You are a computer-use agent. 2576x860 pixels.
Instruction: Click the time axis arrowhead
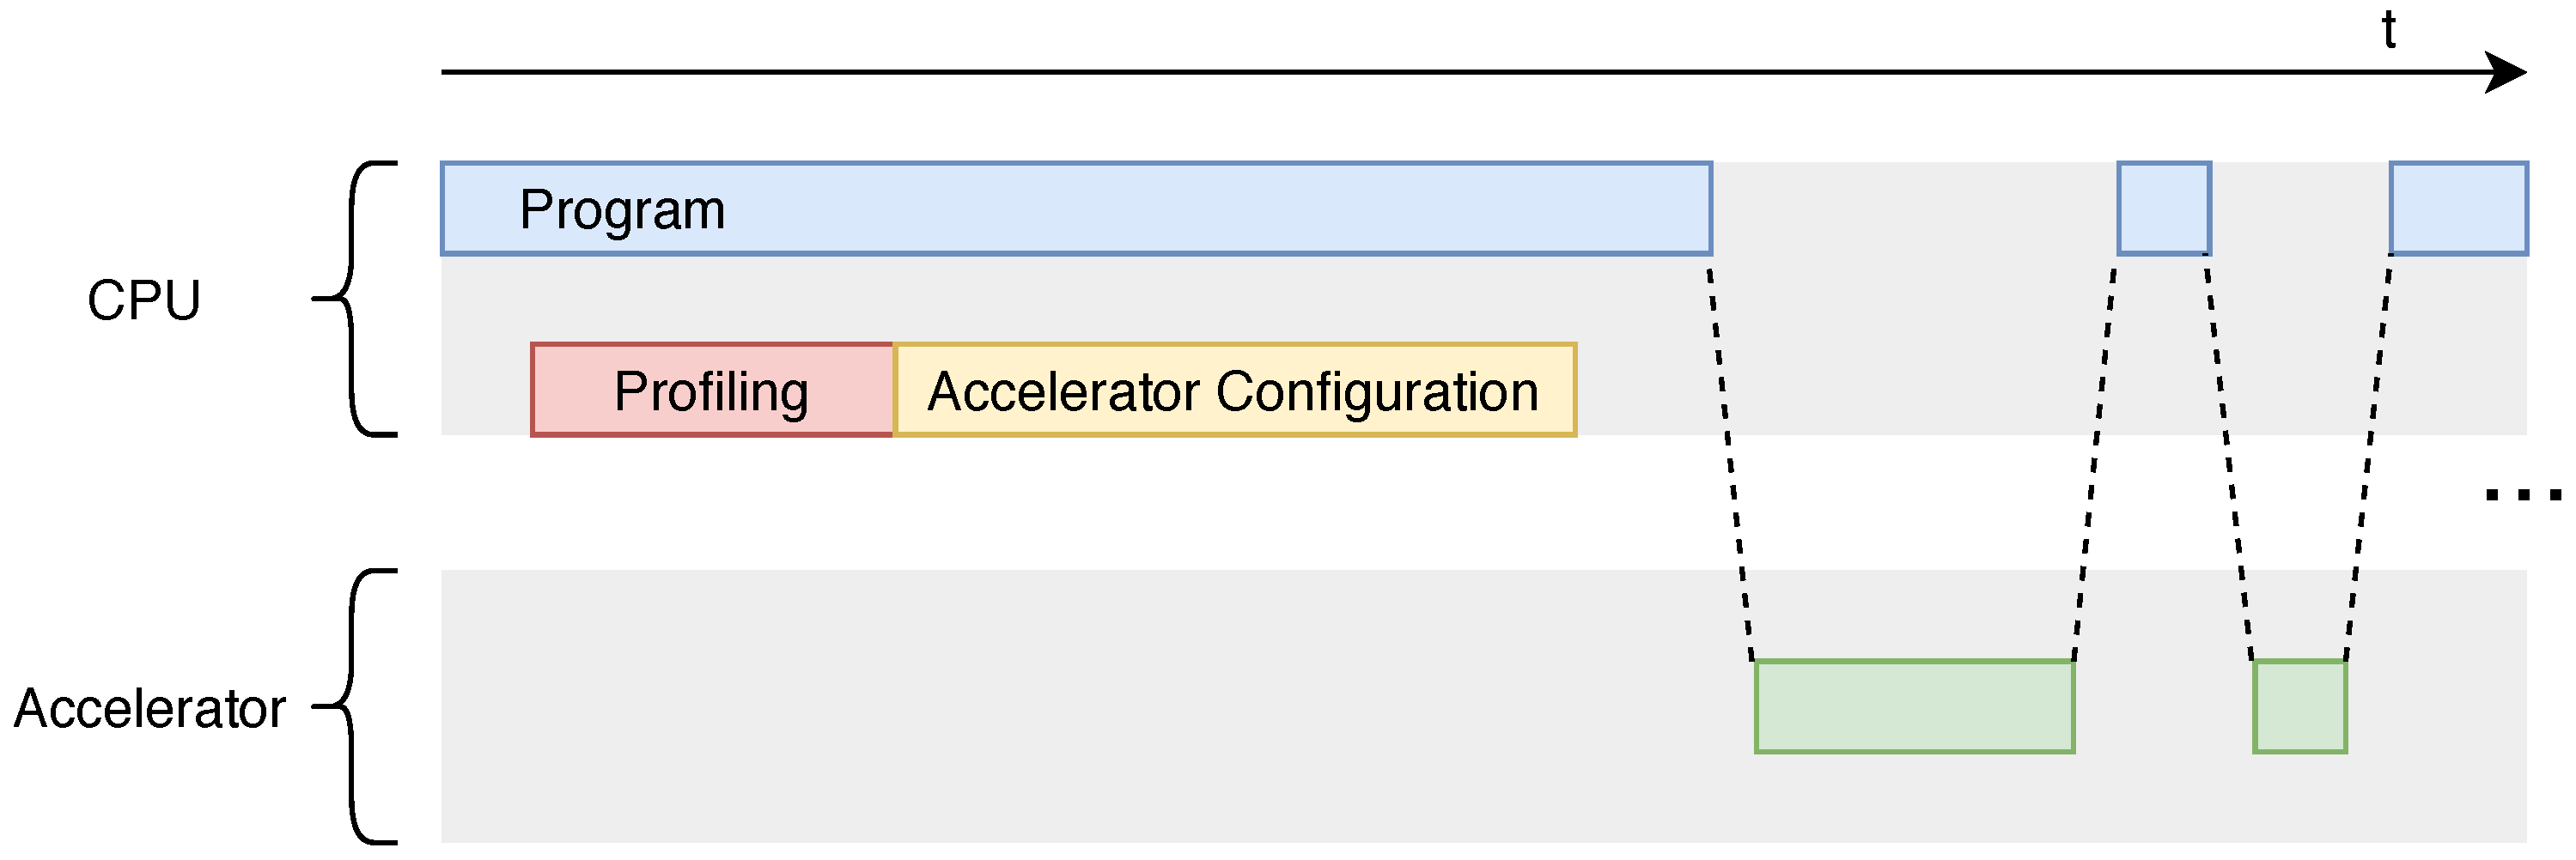pyautogui.click(x=2506, y=72)
